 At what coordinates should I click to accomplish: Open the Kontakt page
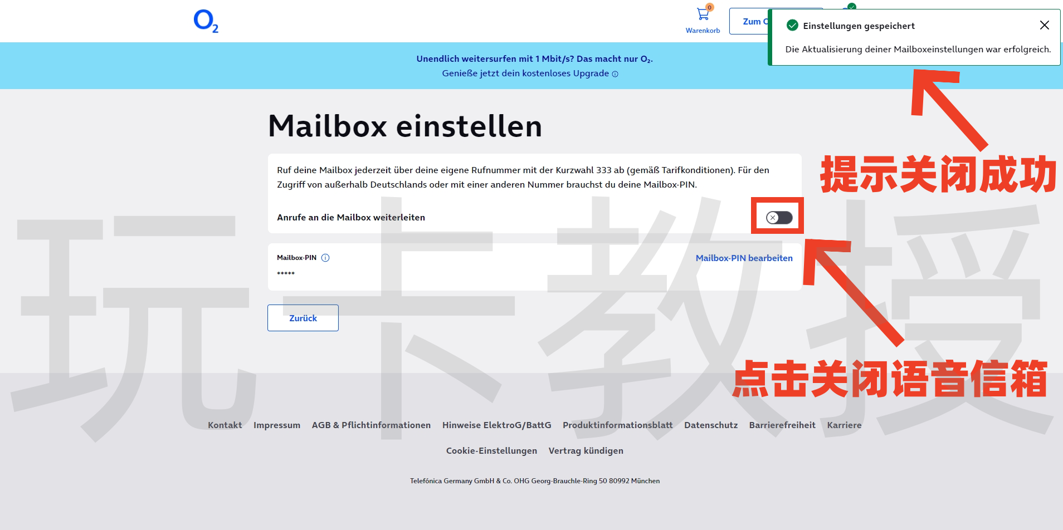[x=224, y=425]
